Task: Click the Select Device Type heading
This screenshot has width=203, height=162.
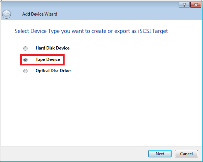Action: [91, 31]
